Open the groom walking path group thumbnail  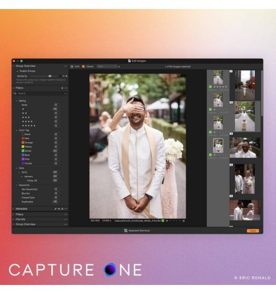pyautogui.click(x=245, y=116)
